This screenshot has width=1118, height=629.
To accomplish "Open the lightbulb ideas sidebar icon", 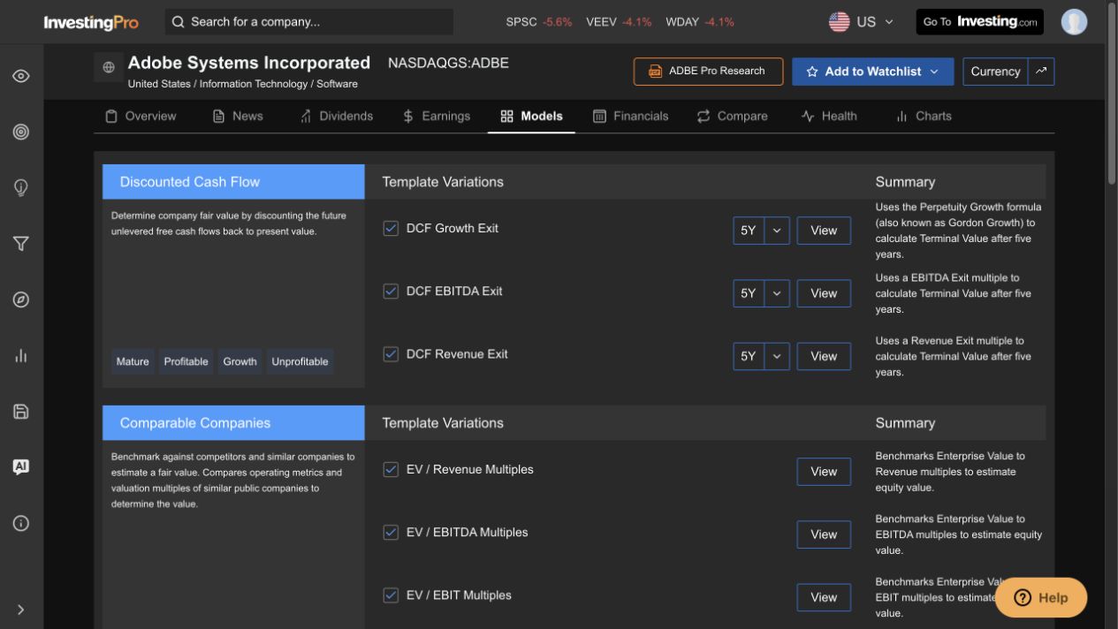I will coord(21,187).
